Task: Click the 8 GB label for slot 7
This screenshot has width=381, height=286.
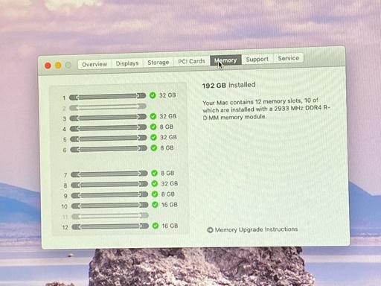Action: tap(167, 173)
